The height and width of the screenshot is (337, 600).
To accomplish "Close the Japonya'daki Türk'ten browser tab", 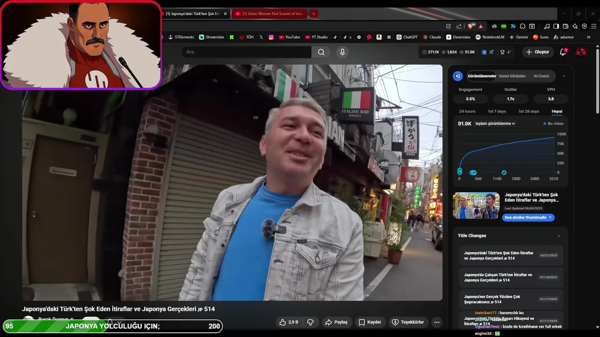I will [225, 14].
